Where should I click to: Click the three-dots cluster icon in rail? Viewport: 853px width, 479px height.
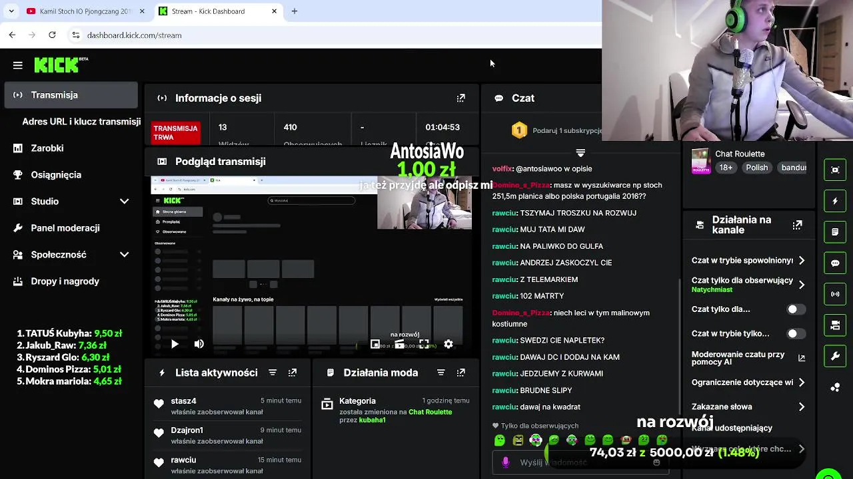click(x=835, y=387)
